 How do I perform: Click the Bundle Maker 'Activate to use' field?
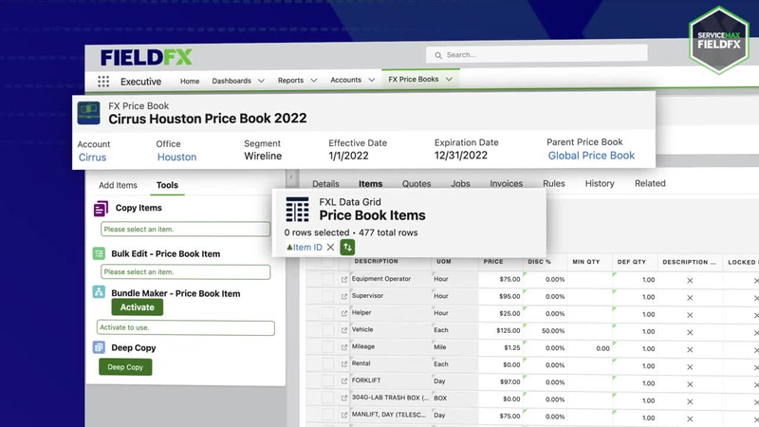point(185,327)
